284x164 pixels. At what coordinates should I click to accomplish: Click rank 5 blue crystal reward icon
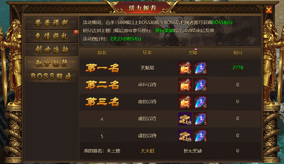pyautogui.click(x=200, y=136)
